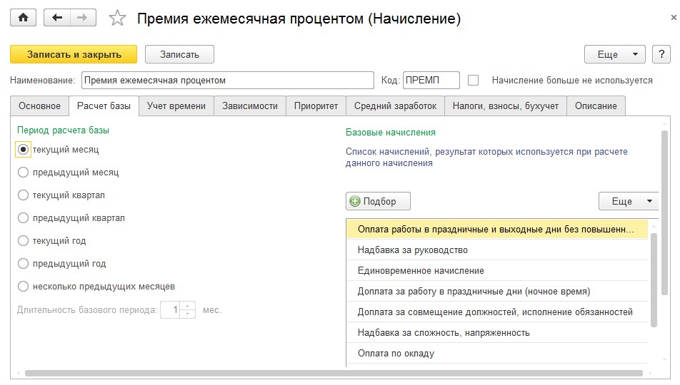Close the form with the X icon
The height and width of the screenshot is (385, 680).
pos(674,18)
